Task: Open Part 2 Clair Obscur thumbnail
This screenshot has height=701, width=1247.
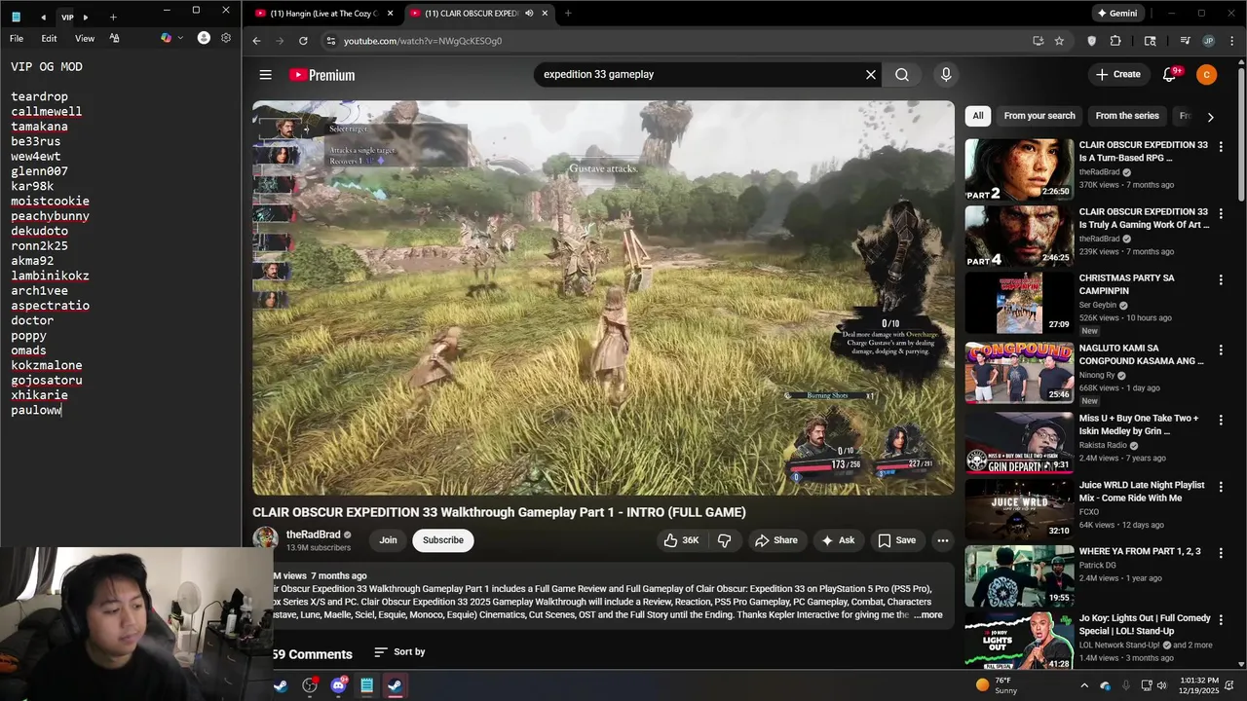Action: (1019, 170)
